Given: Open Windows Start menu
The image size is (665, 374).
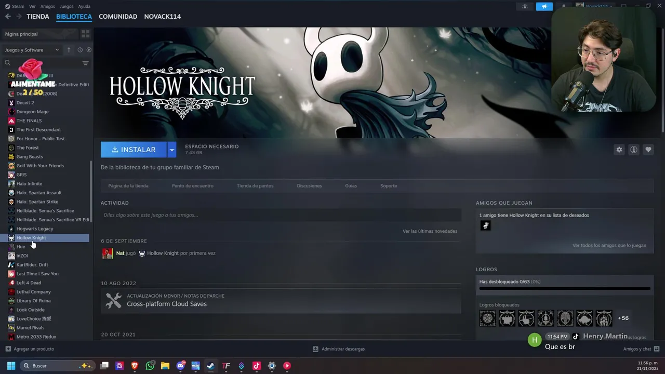Looking at the screenshot, I should [x=11, y=366].
